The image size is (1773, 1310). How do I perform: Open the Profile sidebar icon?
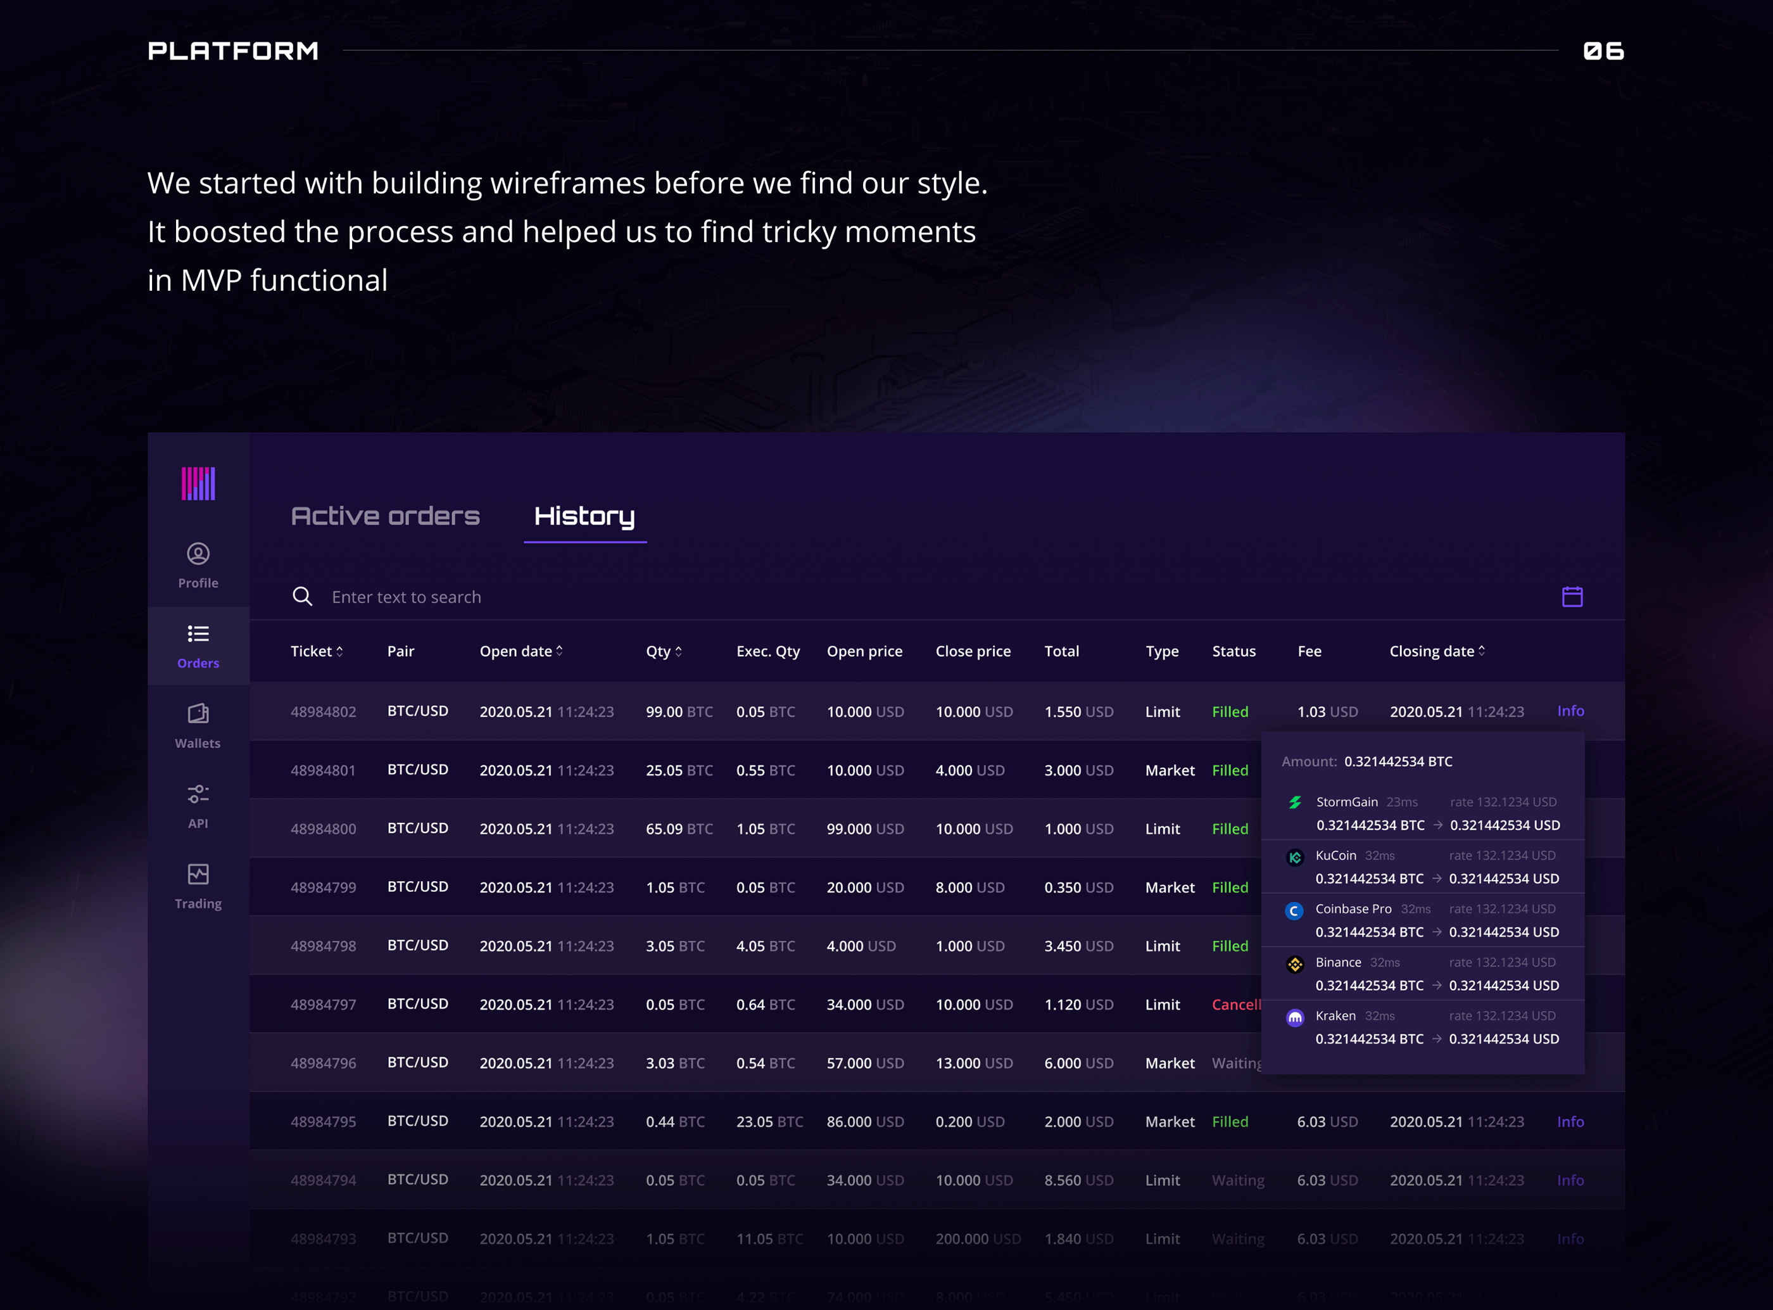[198, 554]
